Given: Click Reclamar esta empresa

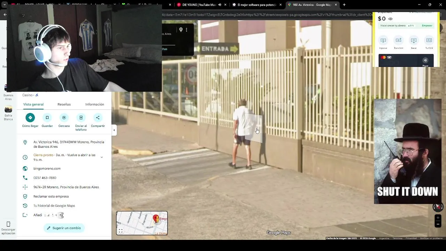Looking at the screenshot, I should point(51,196).
